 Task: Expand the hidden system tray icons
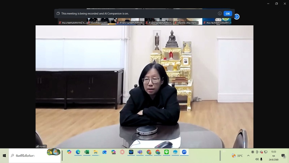tap(248, 156)
